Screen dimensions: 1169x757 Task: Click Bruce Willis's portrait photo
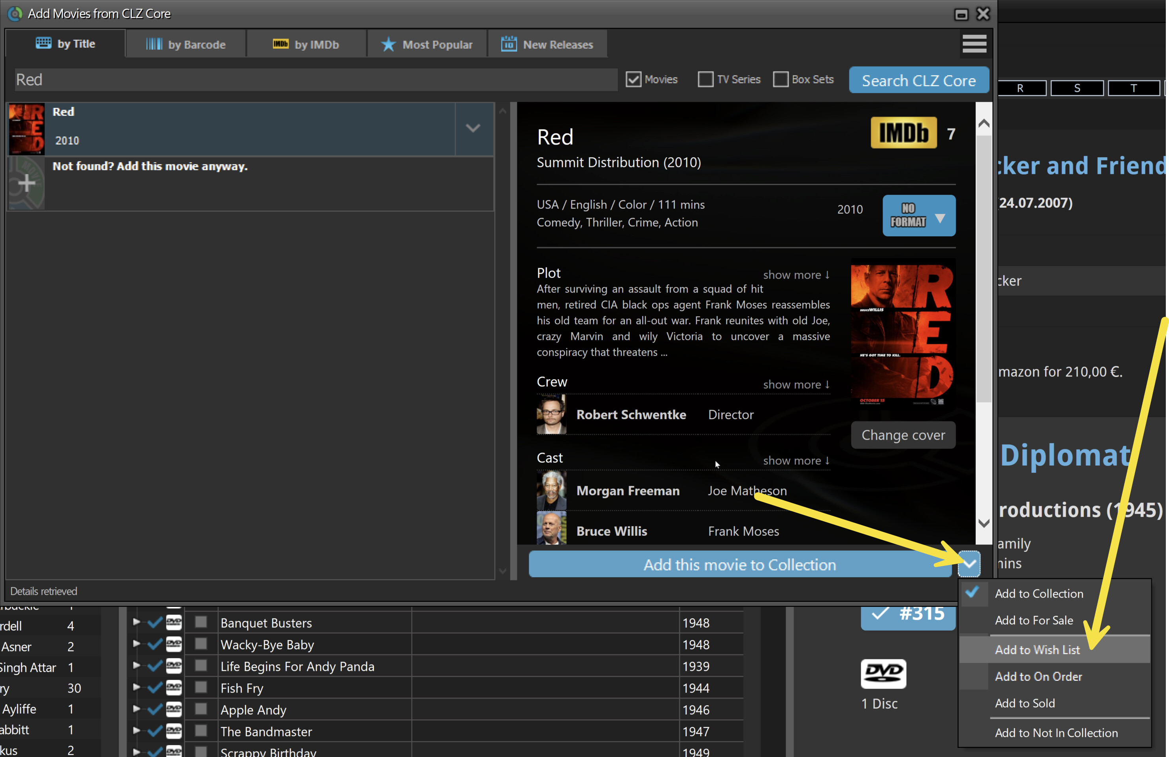[551, 528]
